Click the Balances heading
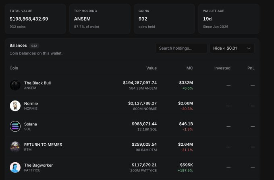 click(18, 46)
